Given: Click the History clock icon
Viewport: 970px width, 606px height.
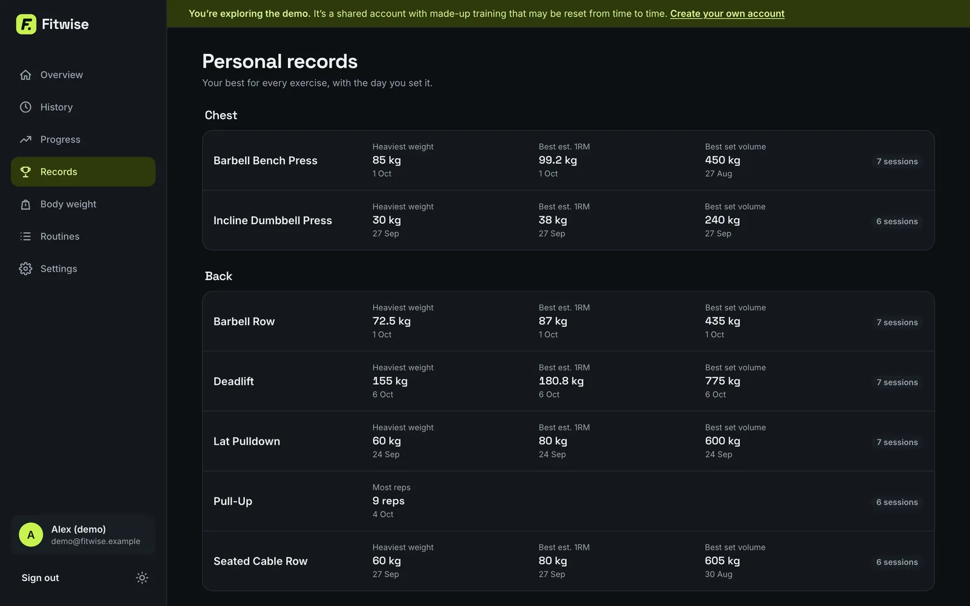Looking at the screenshot, I should (25, 107).
